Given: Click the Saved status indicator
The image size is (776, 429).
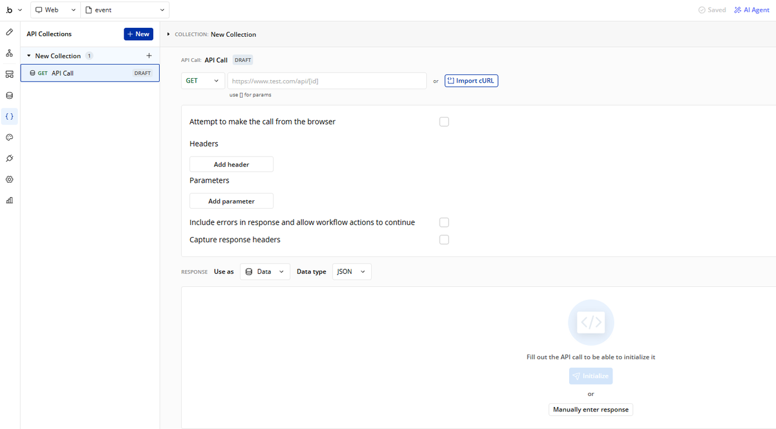Looking at the screenshot, I should pyautogui.click(x=712, y=10).
